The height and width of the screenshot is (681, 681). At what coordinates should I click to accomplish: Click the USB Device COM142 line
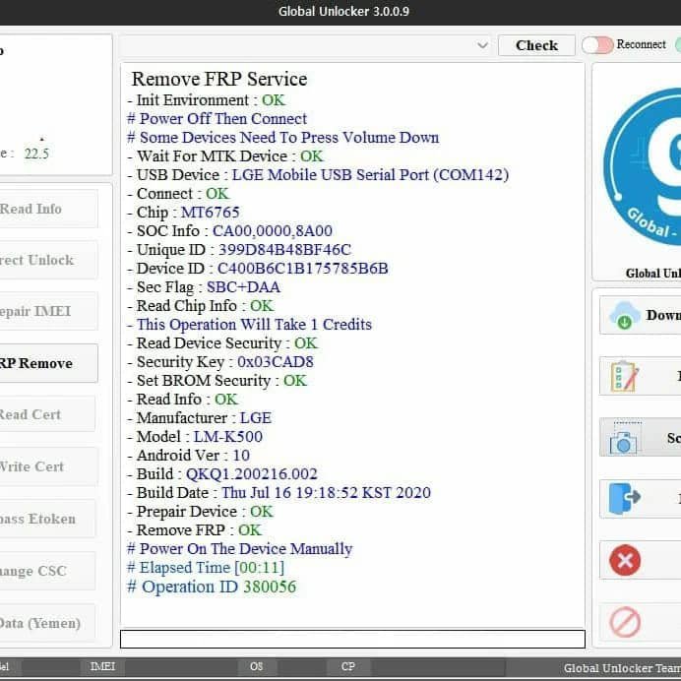point(318,175)
